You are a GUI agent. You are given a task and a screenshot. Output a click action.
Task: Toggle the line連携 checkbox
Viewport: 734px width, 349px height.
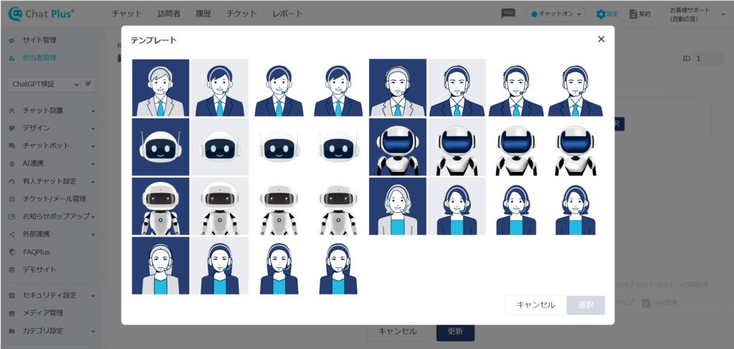pos(646,303)
